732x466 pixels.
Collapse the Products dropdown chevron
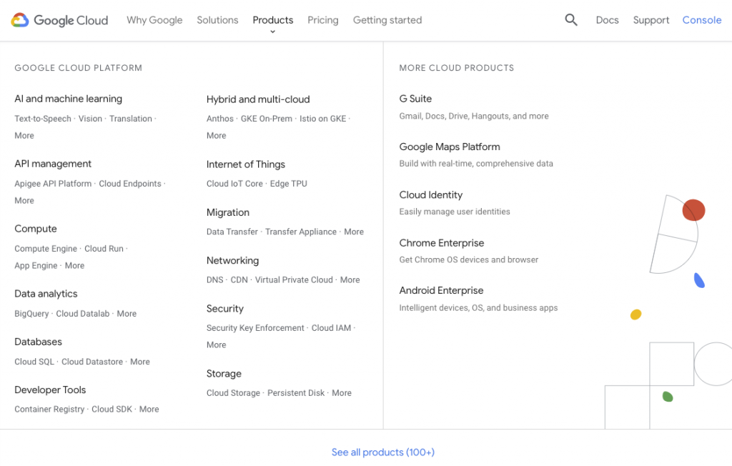pyautogui.click(x=272, y=31)
